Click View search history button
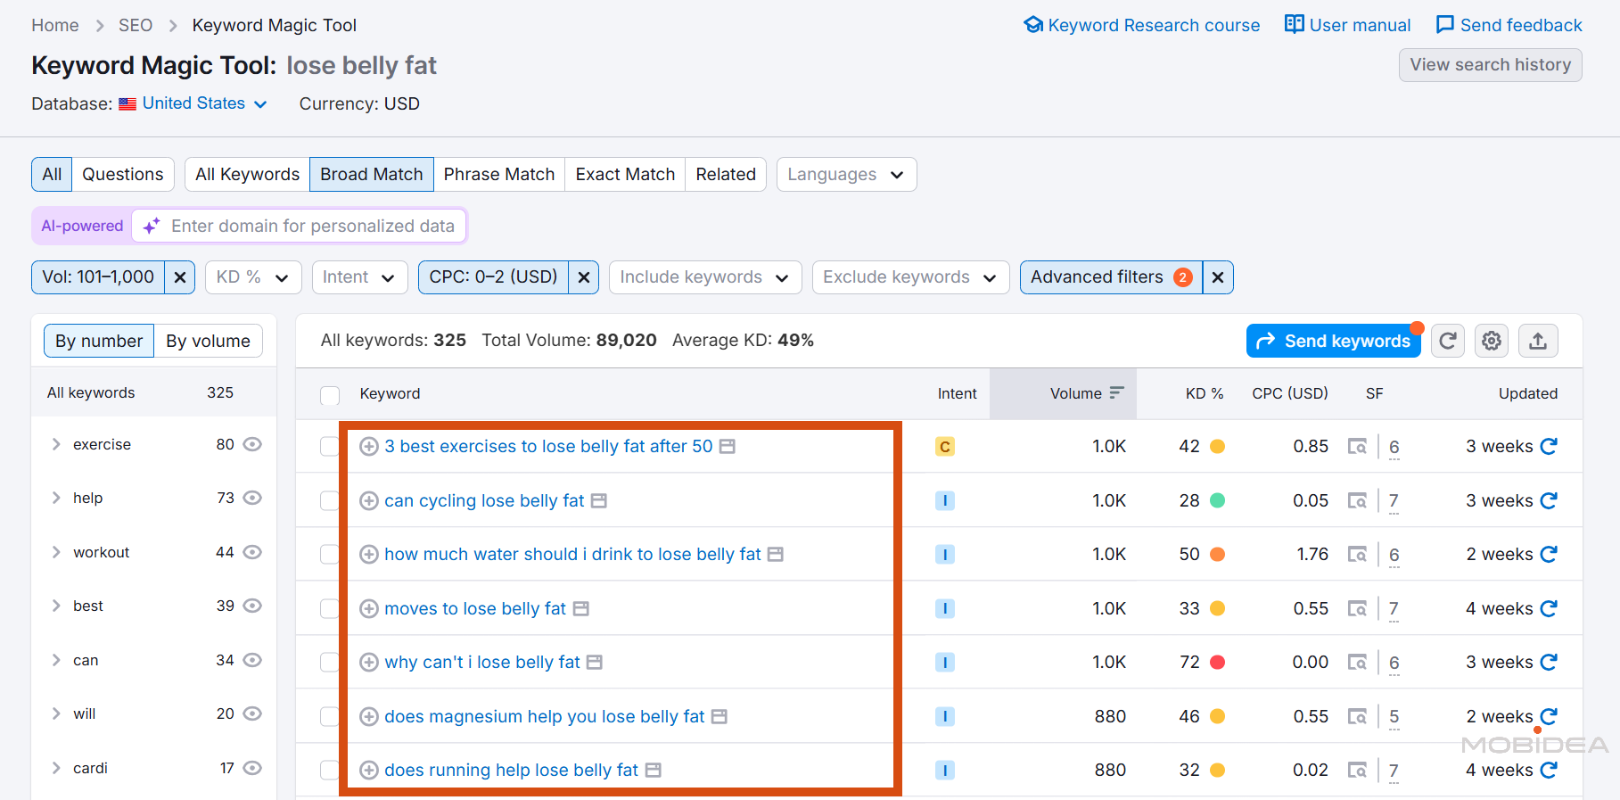The height and width of the screenshot is (800, 1620). click(x=1490, y=64)
